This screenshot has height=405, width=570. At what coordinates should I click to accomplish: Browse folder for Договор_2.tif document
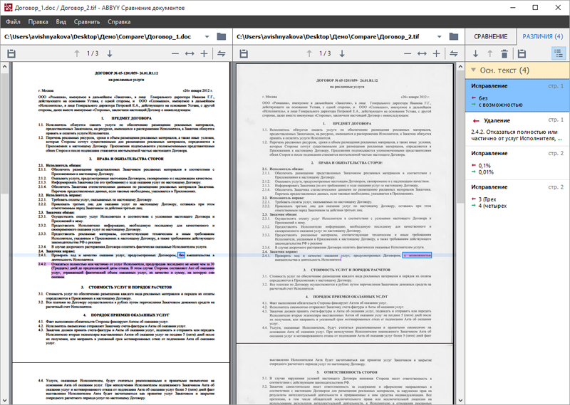[453, 37]
